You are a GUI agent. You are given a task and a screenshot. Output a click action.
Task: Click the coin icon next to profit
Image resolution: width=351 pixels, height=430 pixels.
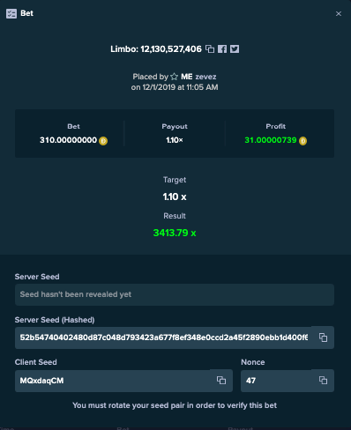(302, 141)
